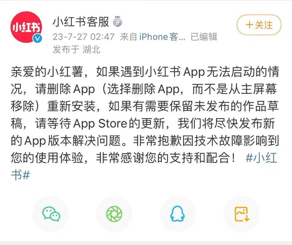
Task: View edit history via 已编辑
Action: (x=204, y=37)
